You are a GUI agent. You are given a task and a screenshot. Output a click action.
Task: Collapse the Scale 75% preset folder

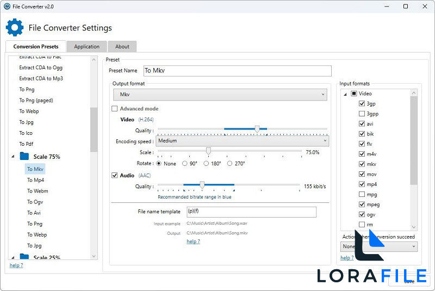pos(13,157)
